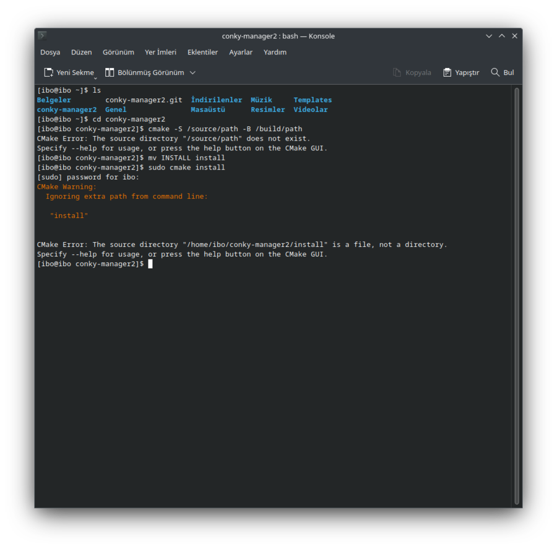This screenshot has width=557, height=549.
Task: Open the Düzen menu
Action: coord(81,53)
